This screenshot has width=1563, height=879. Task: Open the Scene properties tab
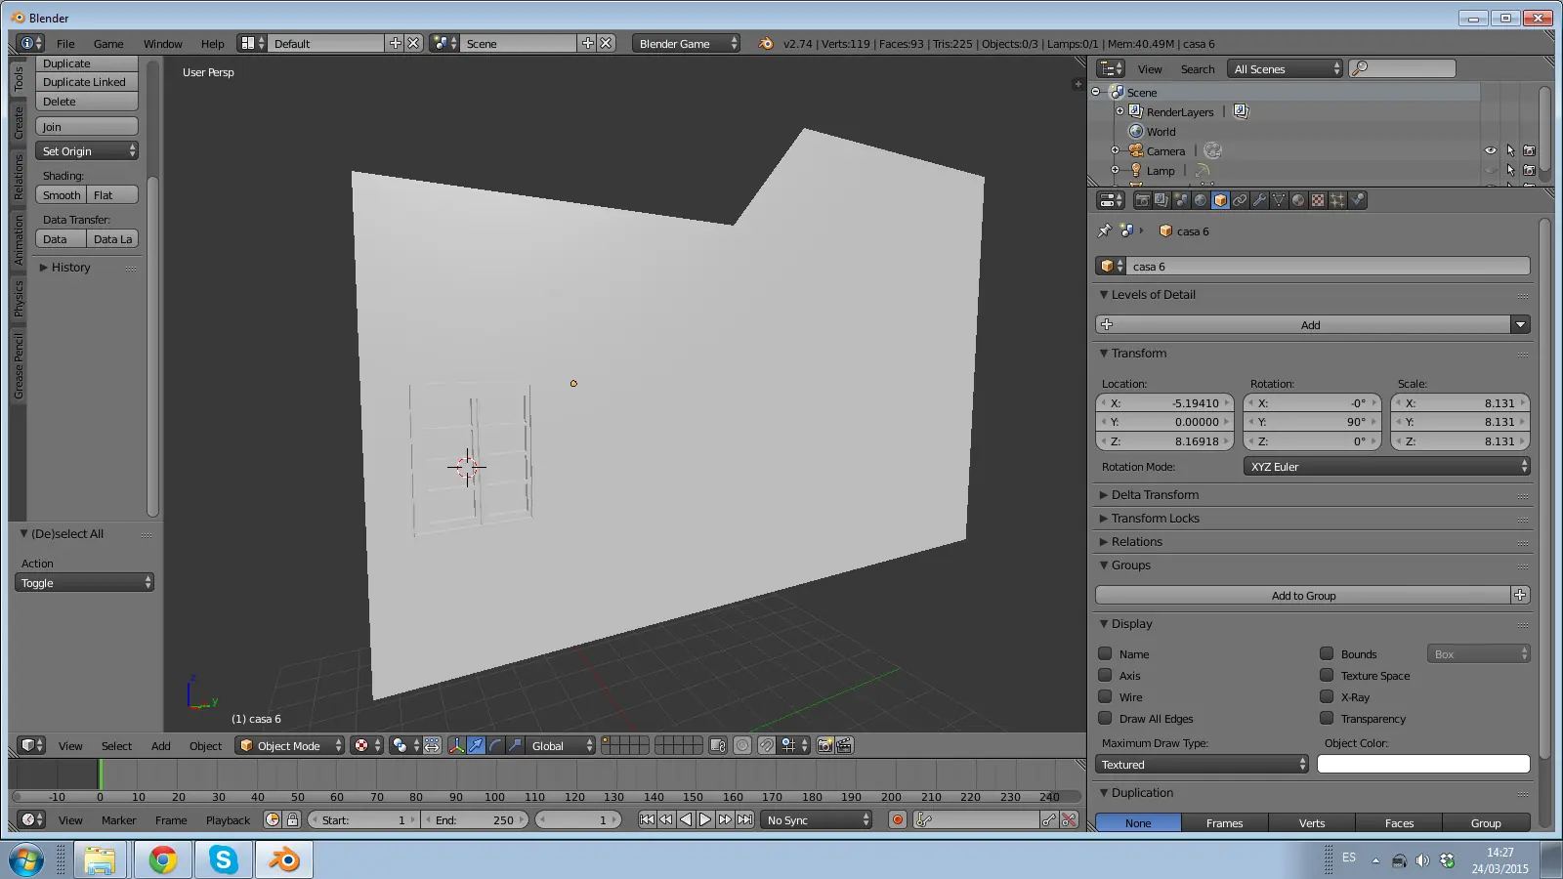tap(1181, 200)
